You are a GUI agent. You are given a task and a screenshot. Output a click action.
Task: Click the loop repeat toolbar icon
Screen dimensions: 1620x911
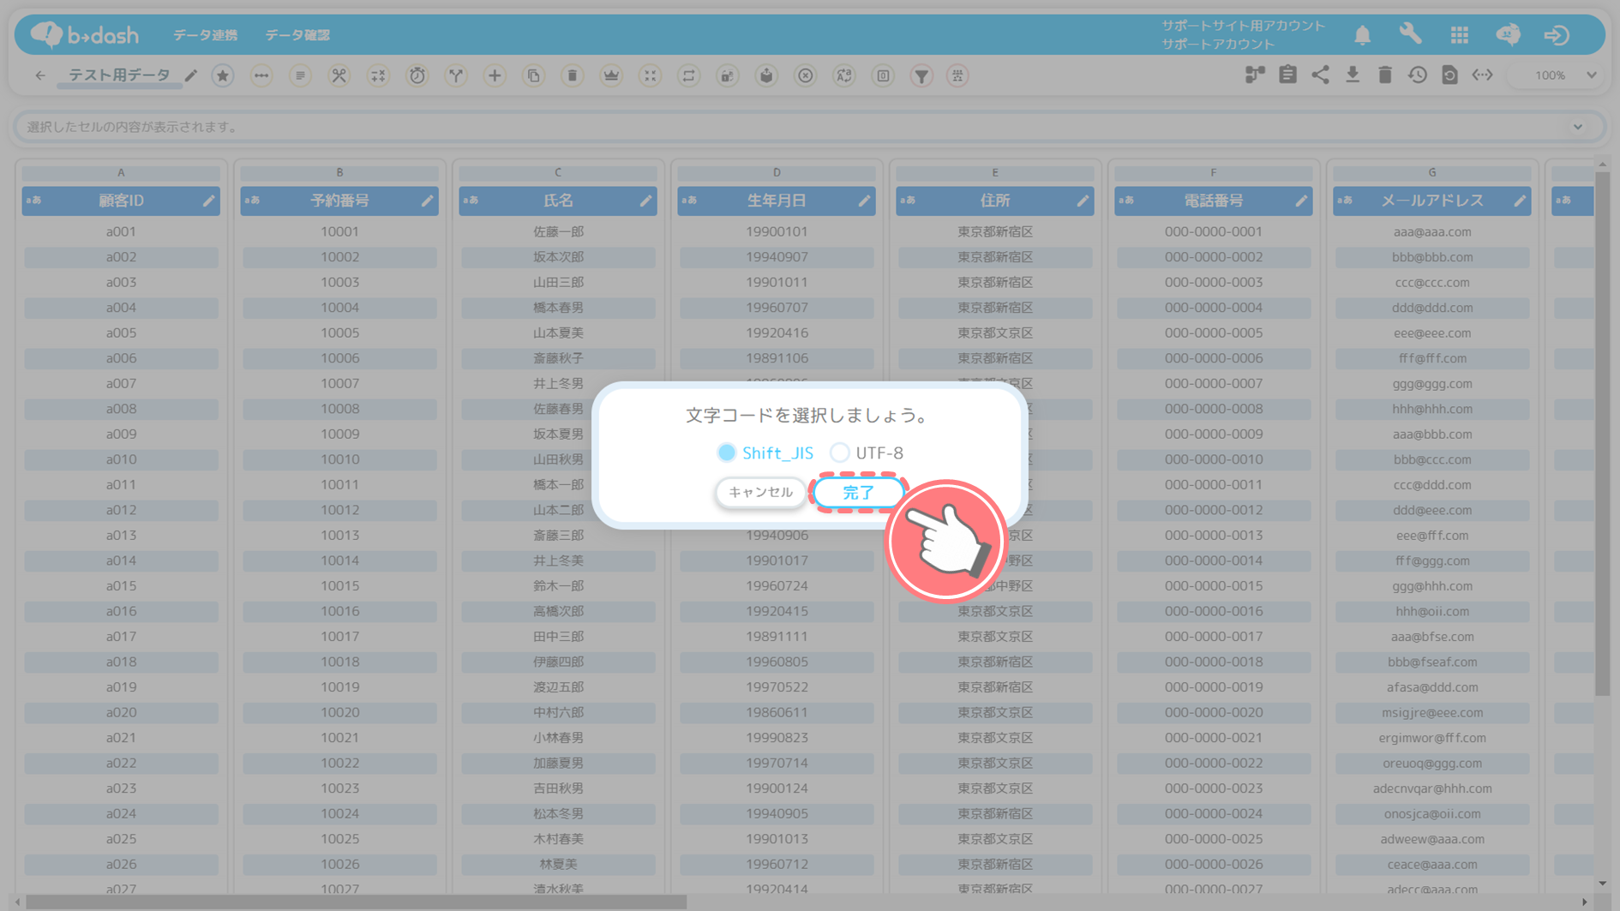[689, 75]
